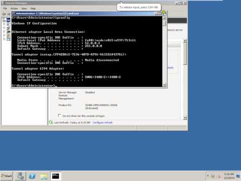Open the View menu in Server Manager
241x181 pixels.
[x=24, y=9]
